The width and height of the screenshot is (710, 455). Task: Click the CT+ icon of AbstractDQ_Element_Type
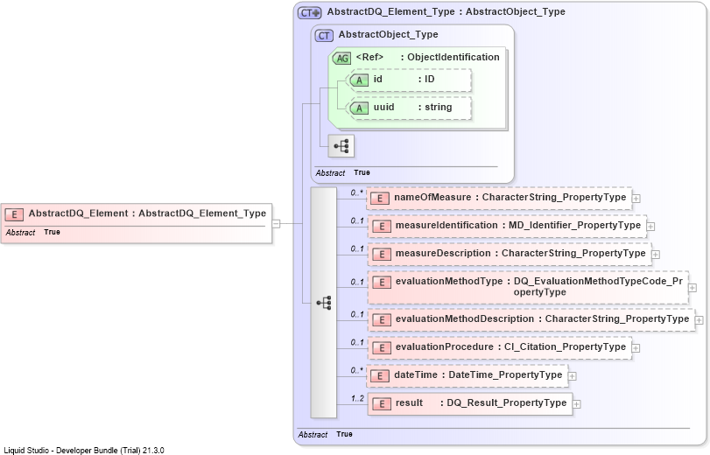[x=310, y=12]
